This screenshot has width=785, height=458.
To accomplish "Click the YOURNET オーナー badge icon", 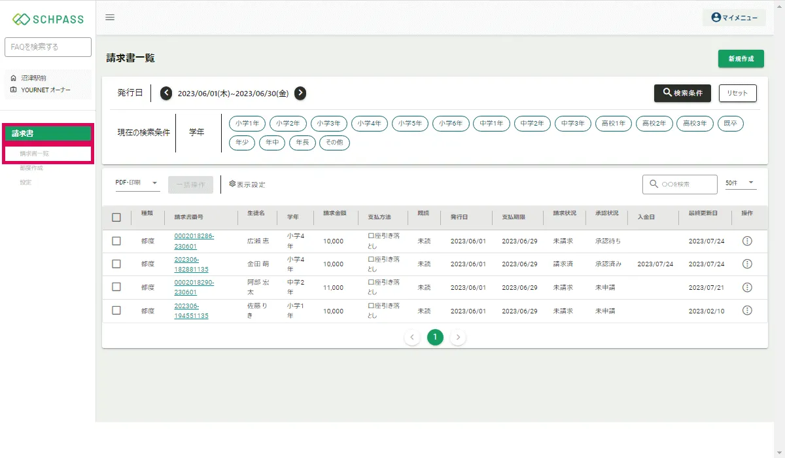I will point(14,90).
